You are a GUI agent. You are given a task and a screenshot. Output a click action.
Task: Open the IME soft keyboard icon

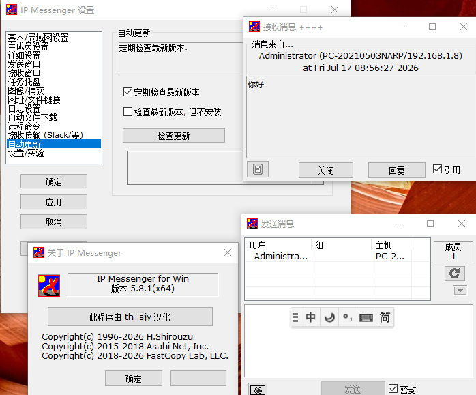point(366,317)
